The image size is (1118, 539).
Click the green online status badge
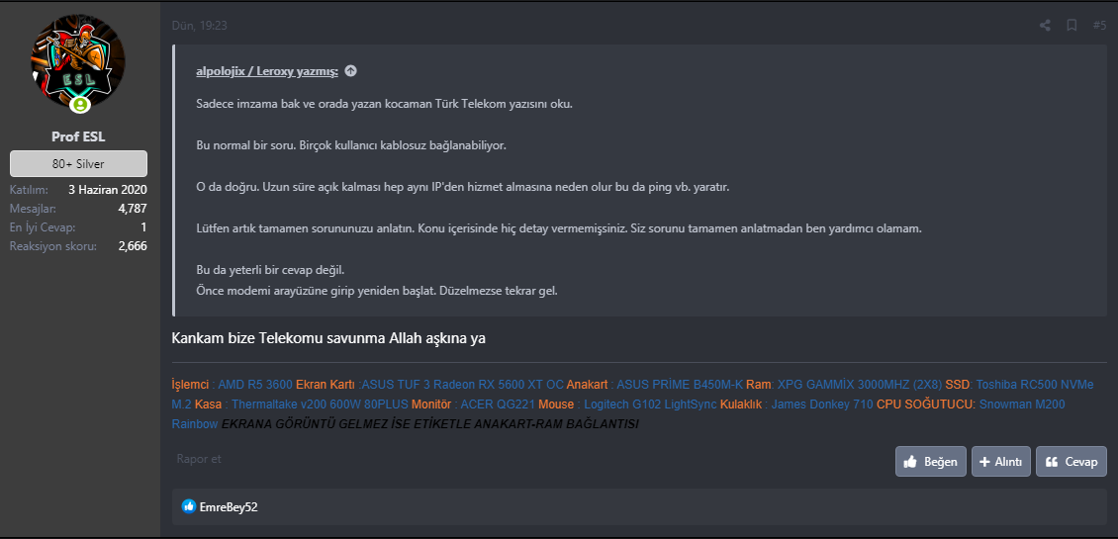coord(79,104)
